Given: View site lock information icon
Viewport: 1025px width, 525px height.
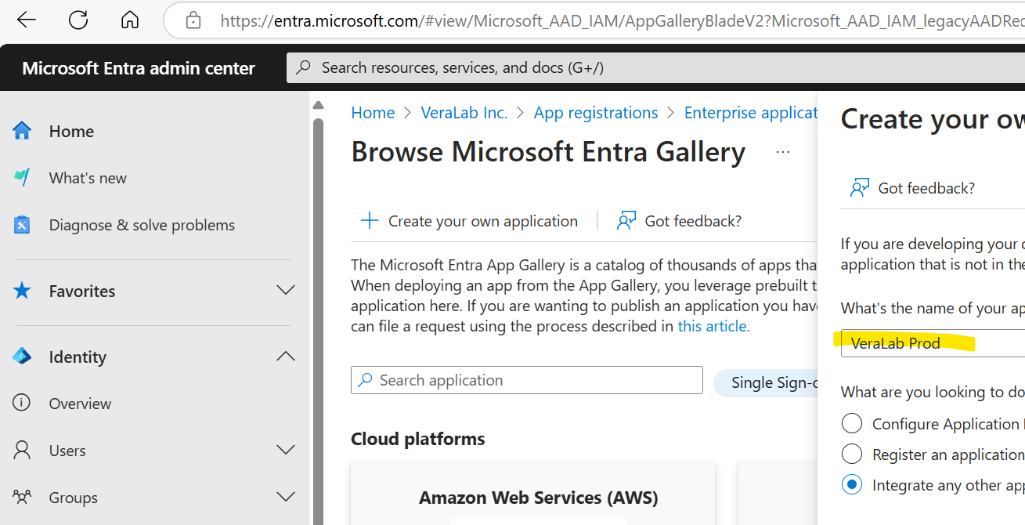Looking at the screenshot, I should tap(193, 20).
